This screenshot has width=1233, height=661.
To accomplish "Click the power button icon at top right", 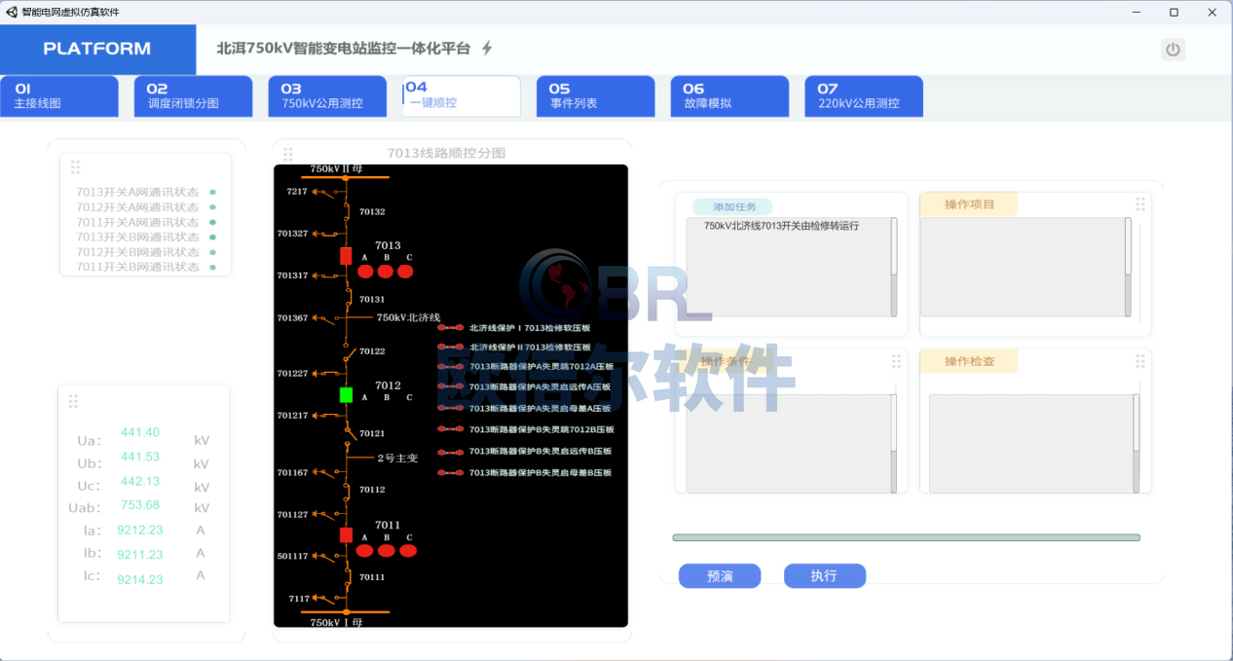I will click(x=1173, y=50).
